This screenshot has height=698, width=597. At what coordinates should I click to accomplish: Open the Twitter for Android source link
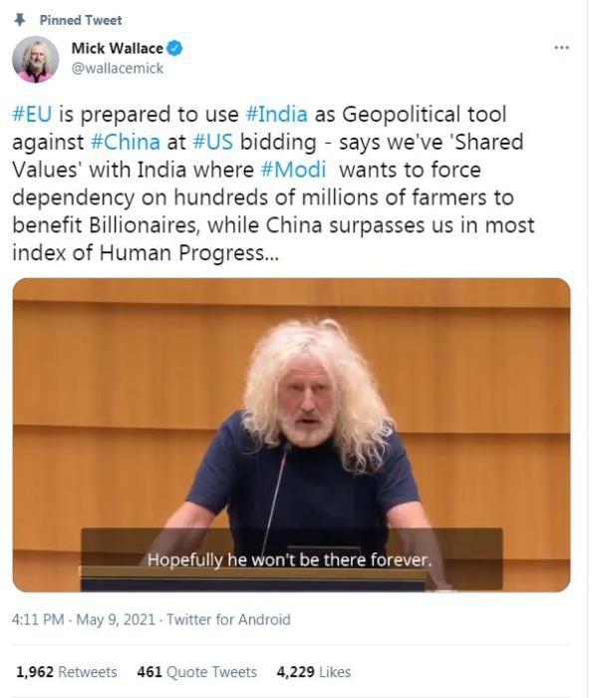click(228, 619)
